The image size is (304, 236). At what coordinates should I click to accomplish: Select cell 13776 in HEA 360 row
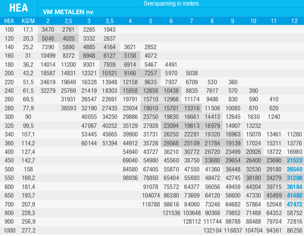[x=294, y=143]
